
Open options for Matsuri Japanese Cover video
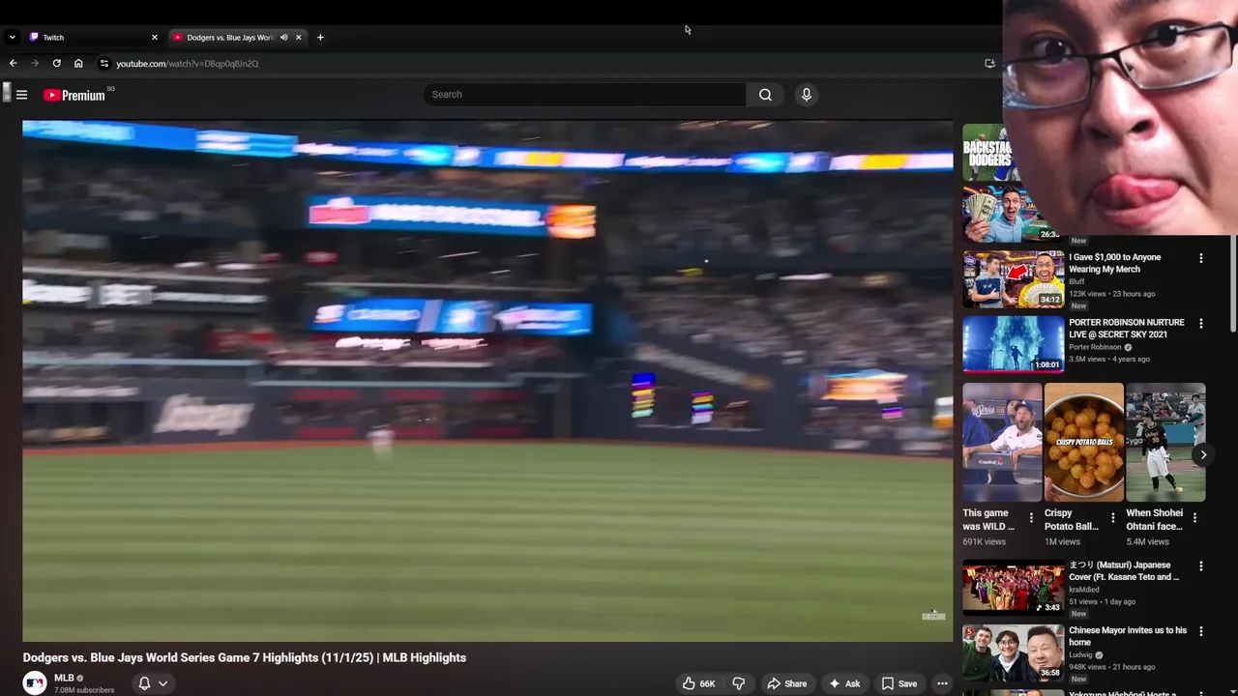(1201, 566)
